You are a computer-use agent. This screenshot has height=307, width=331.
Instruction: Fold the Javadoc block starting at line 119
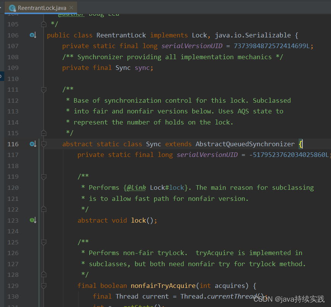pyautogui.click(x=44, y=177)
